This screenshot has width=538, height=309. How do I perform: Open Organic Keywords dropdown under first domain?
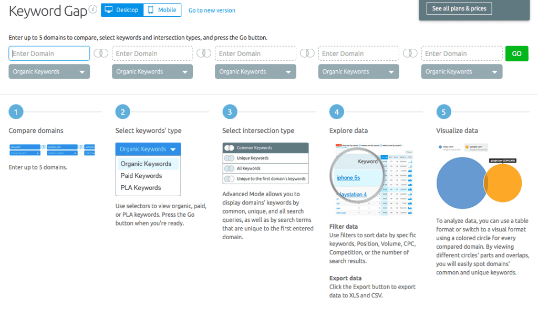click(49, 72)
